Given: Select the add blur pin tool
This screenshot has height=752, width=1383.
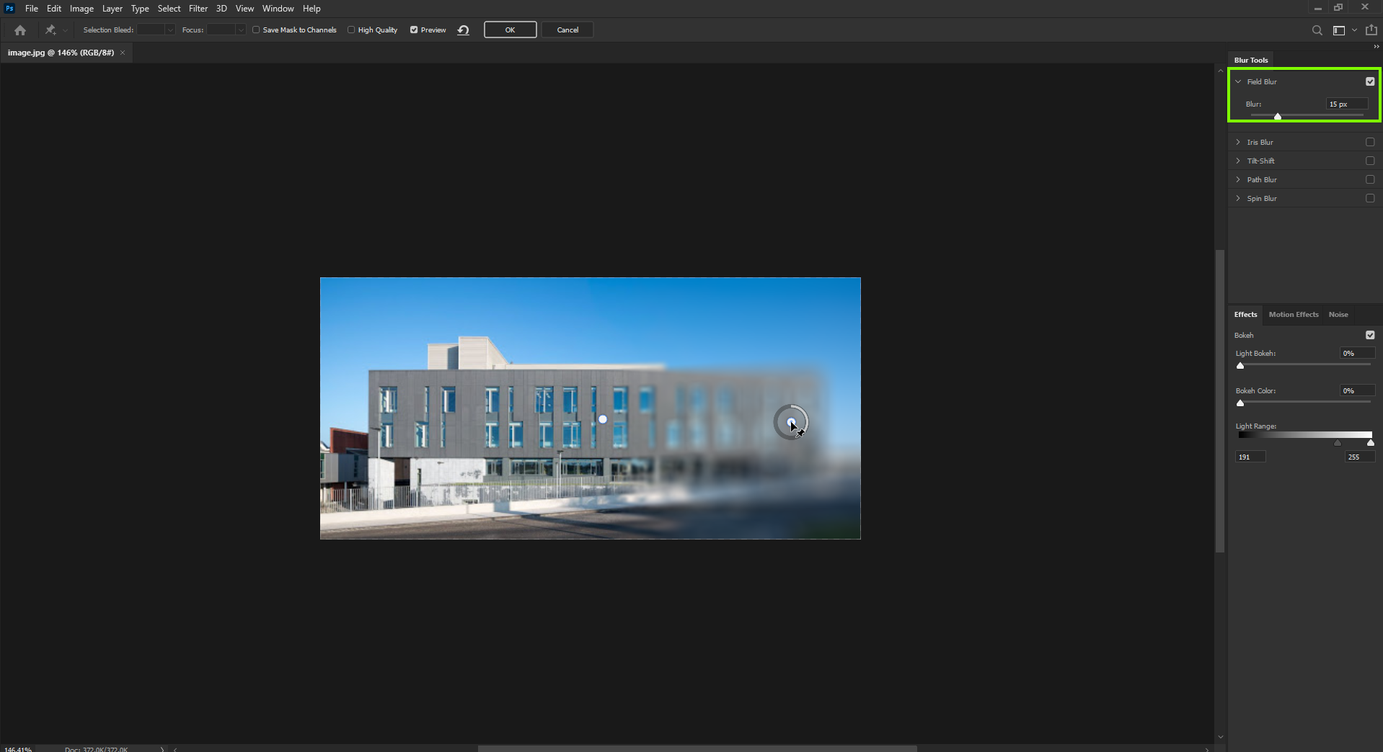Looking at the screenshot, I should 48,30.
